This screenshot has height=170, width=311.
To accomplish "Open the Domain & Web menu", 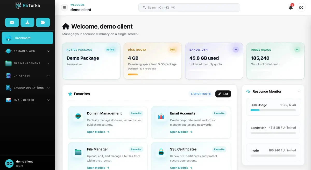I will [x=27, y=51].
